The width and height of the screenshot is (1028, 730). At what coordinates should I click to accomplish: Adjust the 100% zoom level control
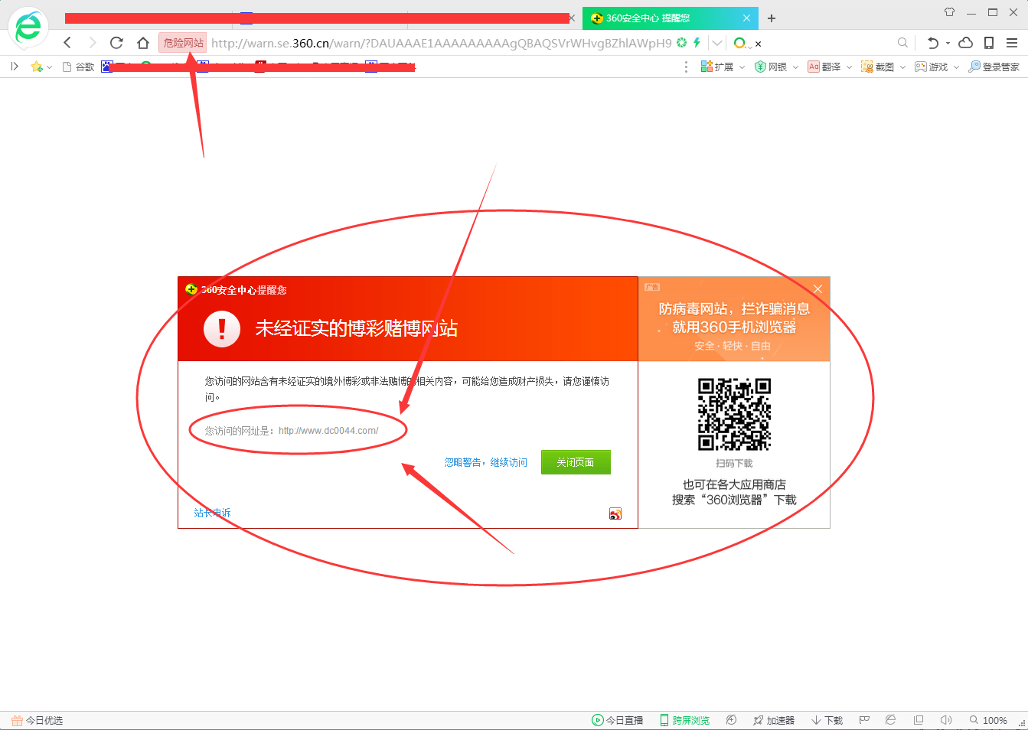[988, 720]
